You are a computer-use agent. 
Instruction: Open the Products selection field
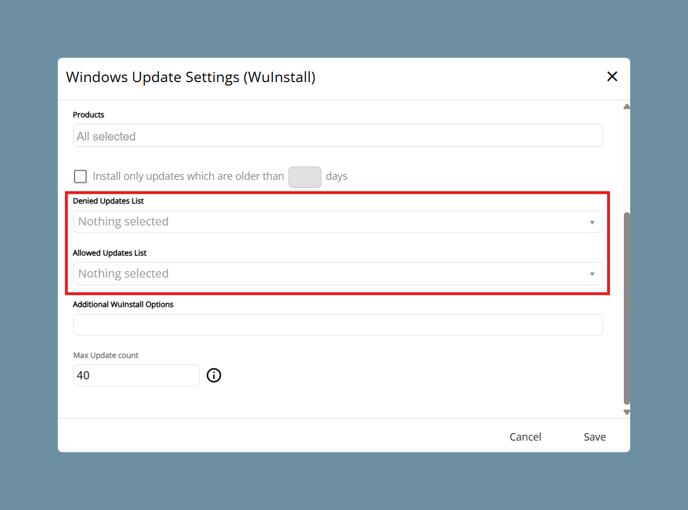(x=338, y=136)
